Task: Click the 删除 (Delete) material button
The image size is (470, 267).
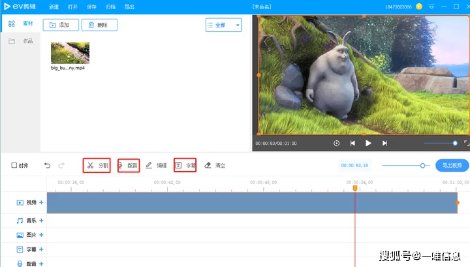Action: pyautogui.click(x=99, y=25)
